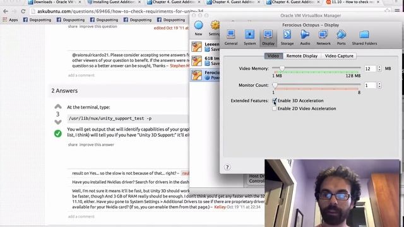404x227 pixels.
Task: Click the Settings gear in VirtualBox Manager
Action: (215, 28)
